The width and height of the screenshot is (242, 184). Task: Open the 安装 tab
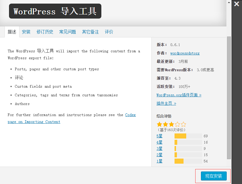26,32
